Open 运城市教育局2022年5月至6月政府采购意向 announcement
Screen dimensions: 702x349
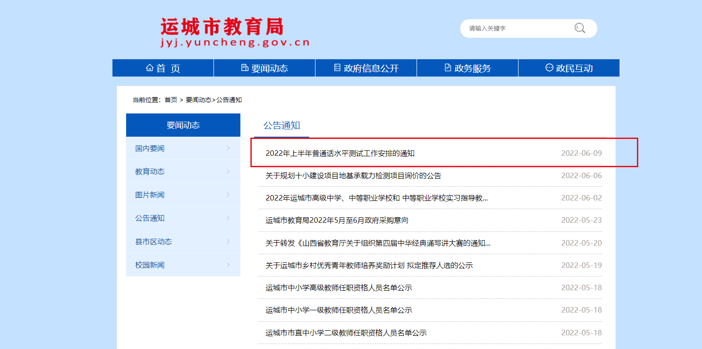tap(337, 221)
